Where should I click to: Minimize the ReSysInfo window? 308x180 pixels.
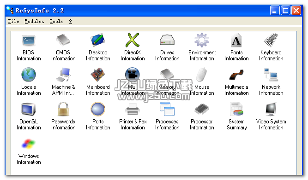click(275, 11)
